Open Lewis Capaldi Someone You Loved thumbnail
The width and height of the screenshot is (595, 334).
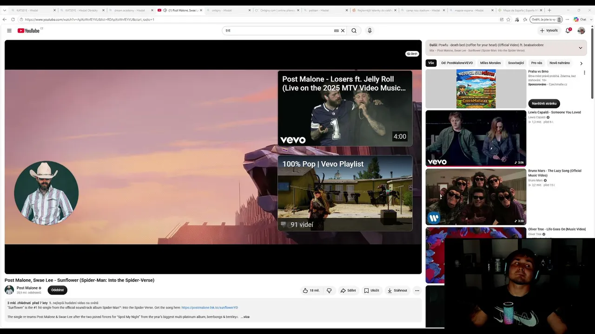click(476, 138)
